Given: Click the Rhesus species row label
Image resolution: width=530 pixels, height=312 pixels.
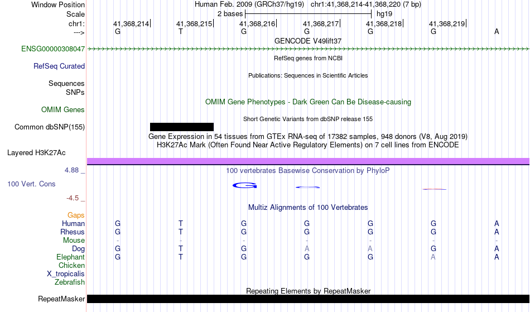Looking at the screenshot, I should pyautogui.click(x=73, y=232).
